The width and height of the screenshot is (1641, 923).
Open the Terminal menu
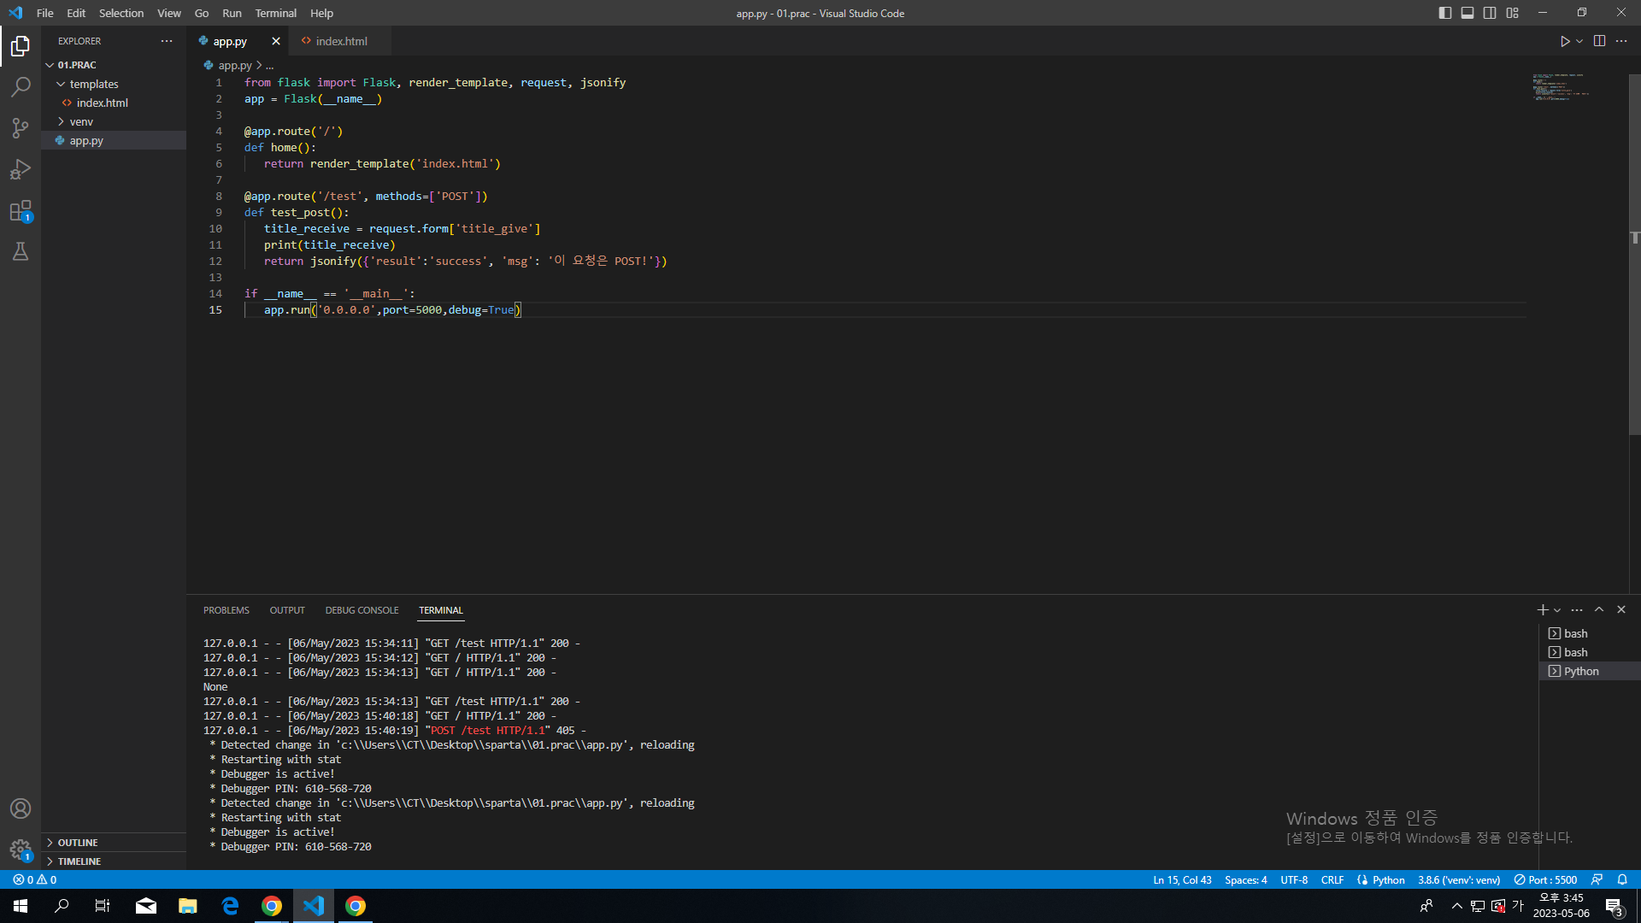(x=275, y=13)
